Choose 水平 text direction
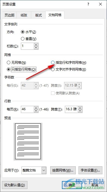The image size is (107, 192). 29,32
